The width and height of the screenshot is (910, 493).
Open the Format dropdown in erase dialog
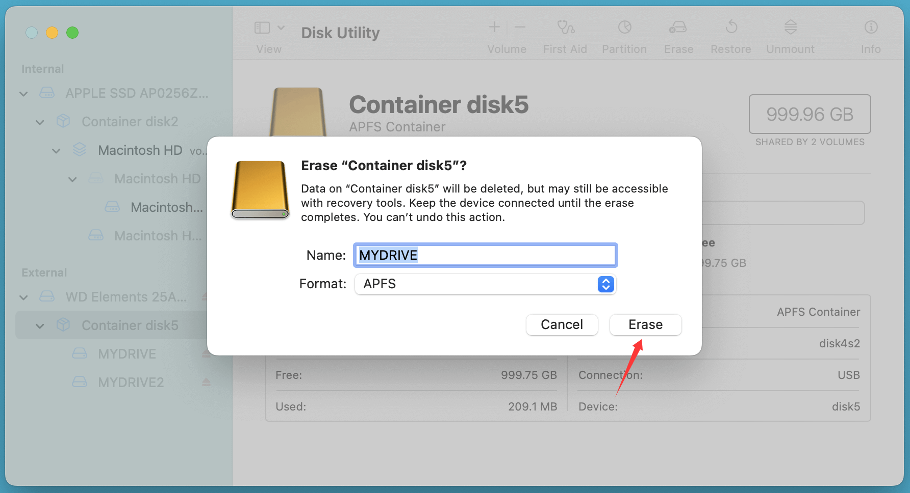pyautogui.click(x=605, y=284)
